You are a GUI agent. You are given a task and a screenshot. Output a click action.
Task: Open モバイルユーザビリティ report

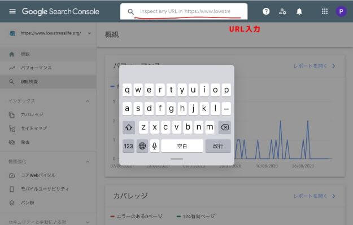click(x=48, y=189)
